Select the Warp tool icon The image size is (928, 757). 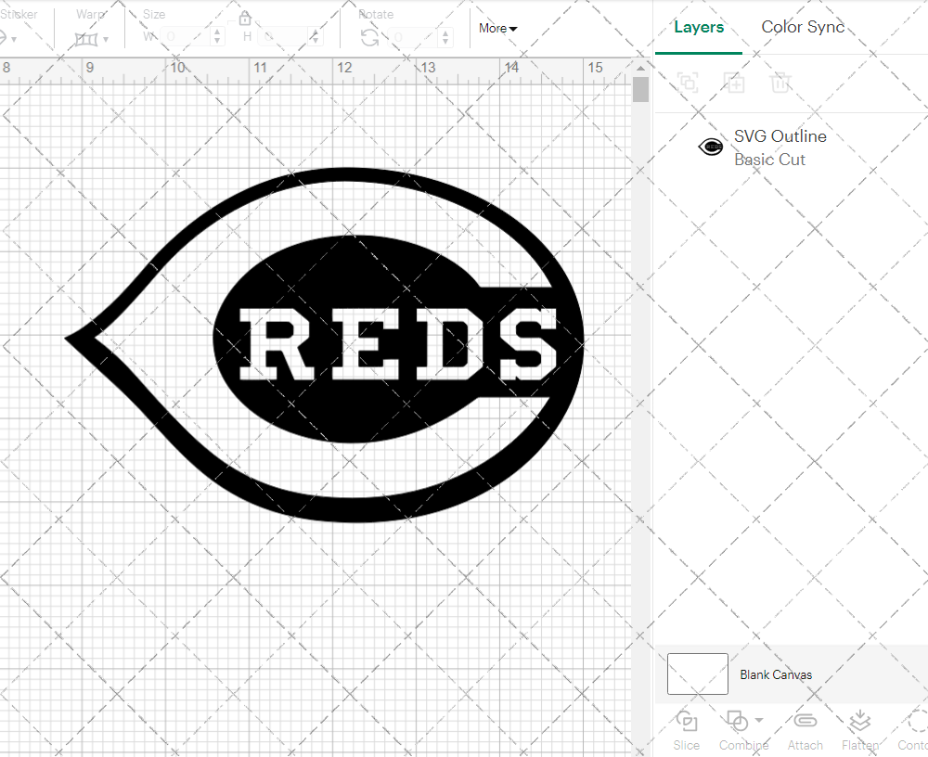coord(88,39)
